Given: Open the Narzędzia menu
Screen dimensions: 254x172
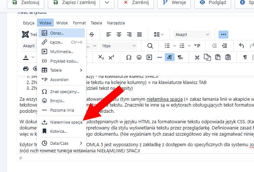Looking at the screenshot, I should pos(116,23).
